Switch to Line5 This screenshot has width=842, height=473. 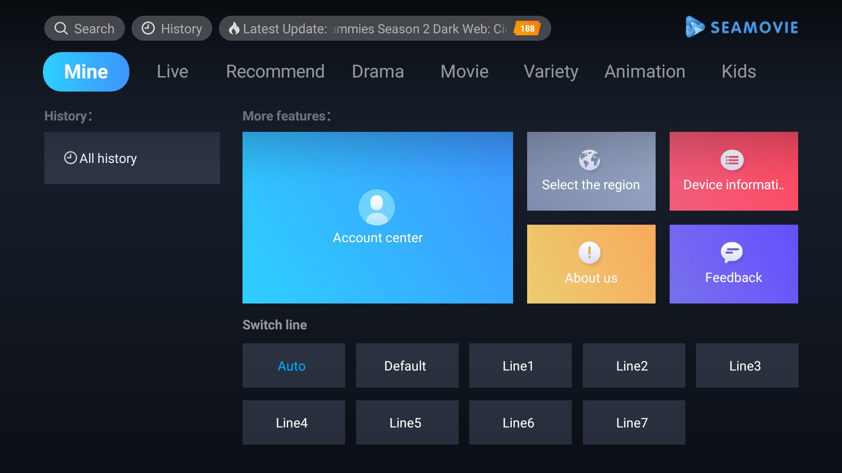coord(407,423)
